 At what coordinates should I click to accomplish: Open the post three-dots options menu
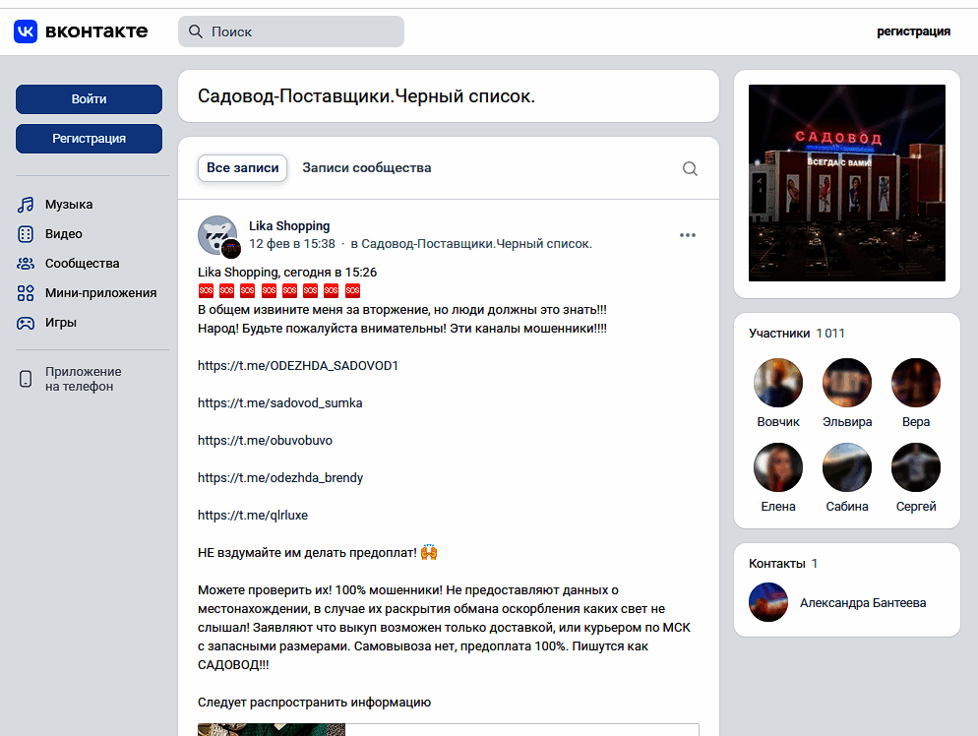[x=688, y=235]
